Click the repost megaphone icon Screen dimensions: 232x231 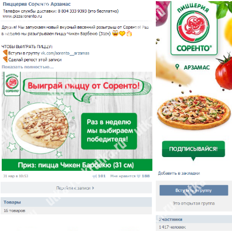coord(95,176)
